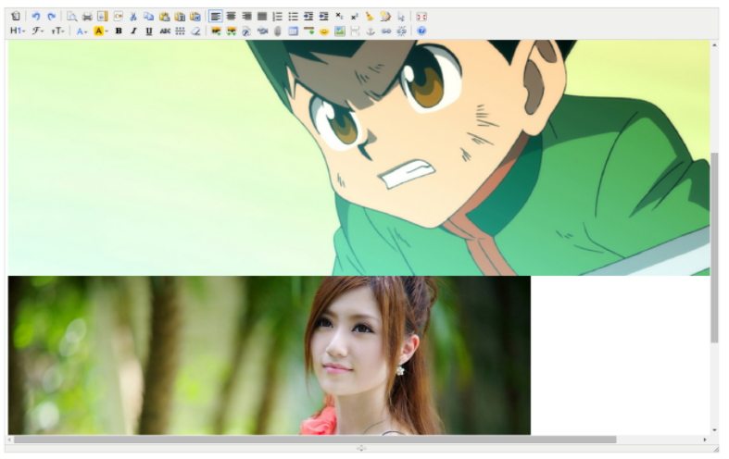The image size is (729, 459).
Task: Remove hyperlink with unlink icon
Action: click(402, 31)
